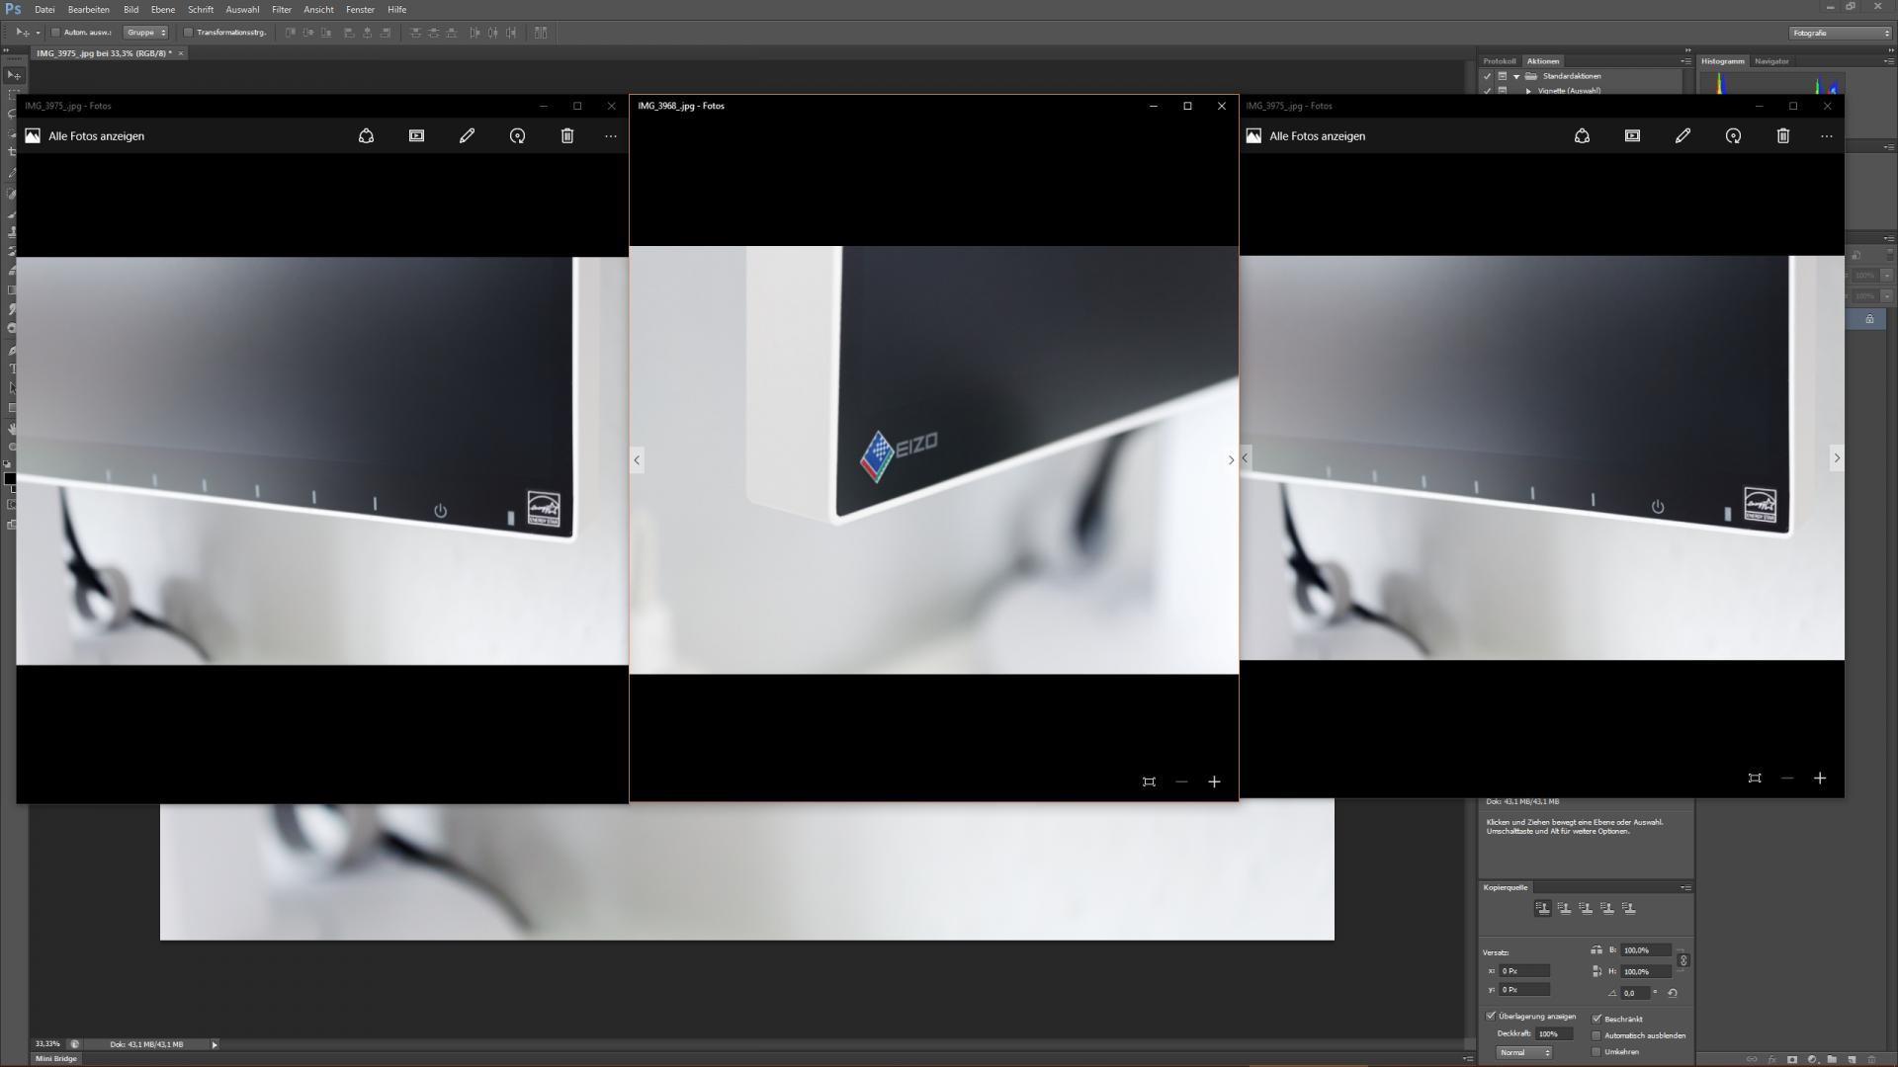Switch to the Protokoll tab
The image size is (1898, 1067).
(1499, 61)
